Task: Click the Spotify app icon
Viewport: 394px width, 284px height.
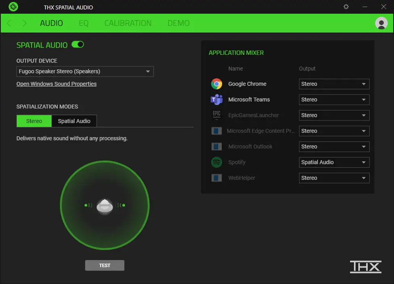Action: [216, 162]
